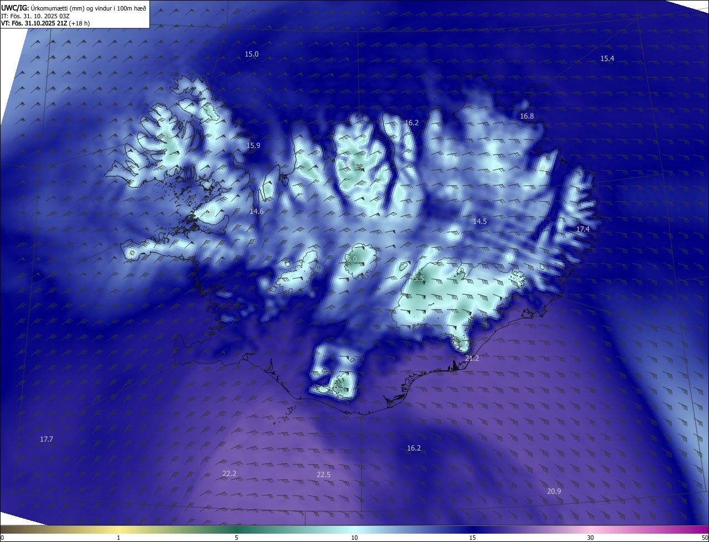The height and width of the screenshot is (542, 709).
Task: Select the legend tick labeled 1
Action: (x=119, y=538)
